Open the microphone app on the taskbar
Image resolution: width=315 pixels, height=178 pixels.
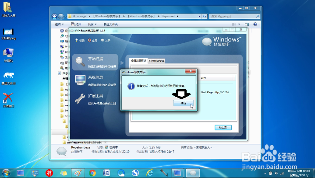coord(164,173)
